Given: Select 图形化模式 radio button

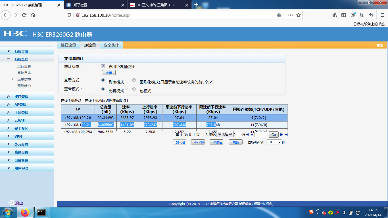Looking at the screenshot, I should click(x=134, y=80).
